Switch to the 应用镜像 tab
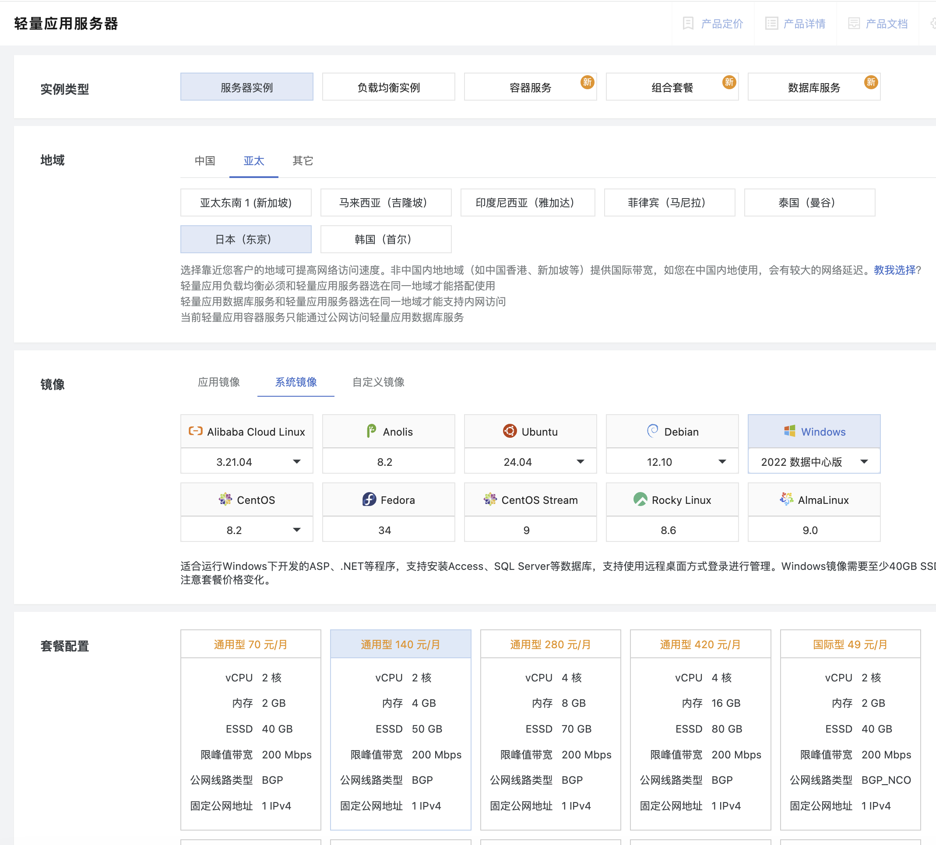 pyautogui.click(x=219, y=382)
